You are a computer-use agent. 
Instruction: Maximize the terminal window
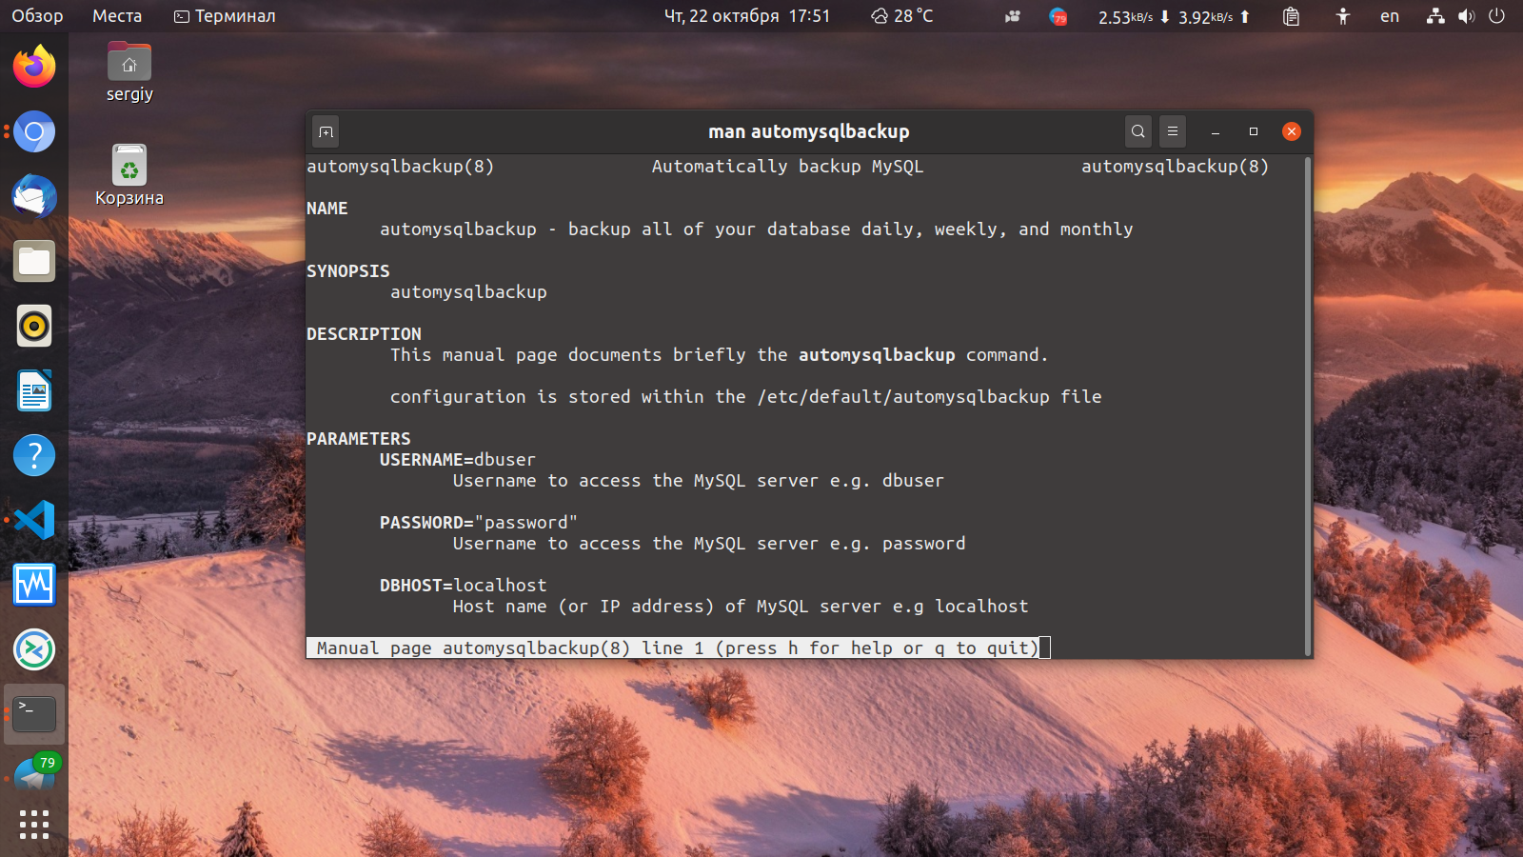[x=1254, y=131]
